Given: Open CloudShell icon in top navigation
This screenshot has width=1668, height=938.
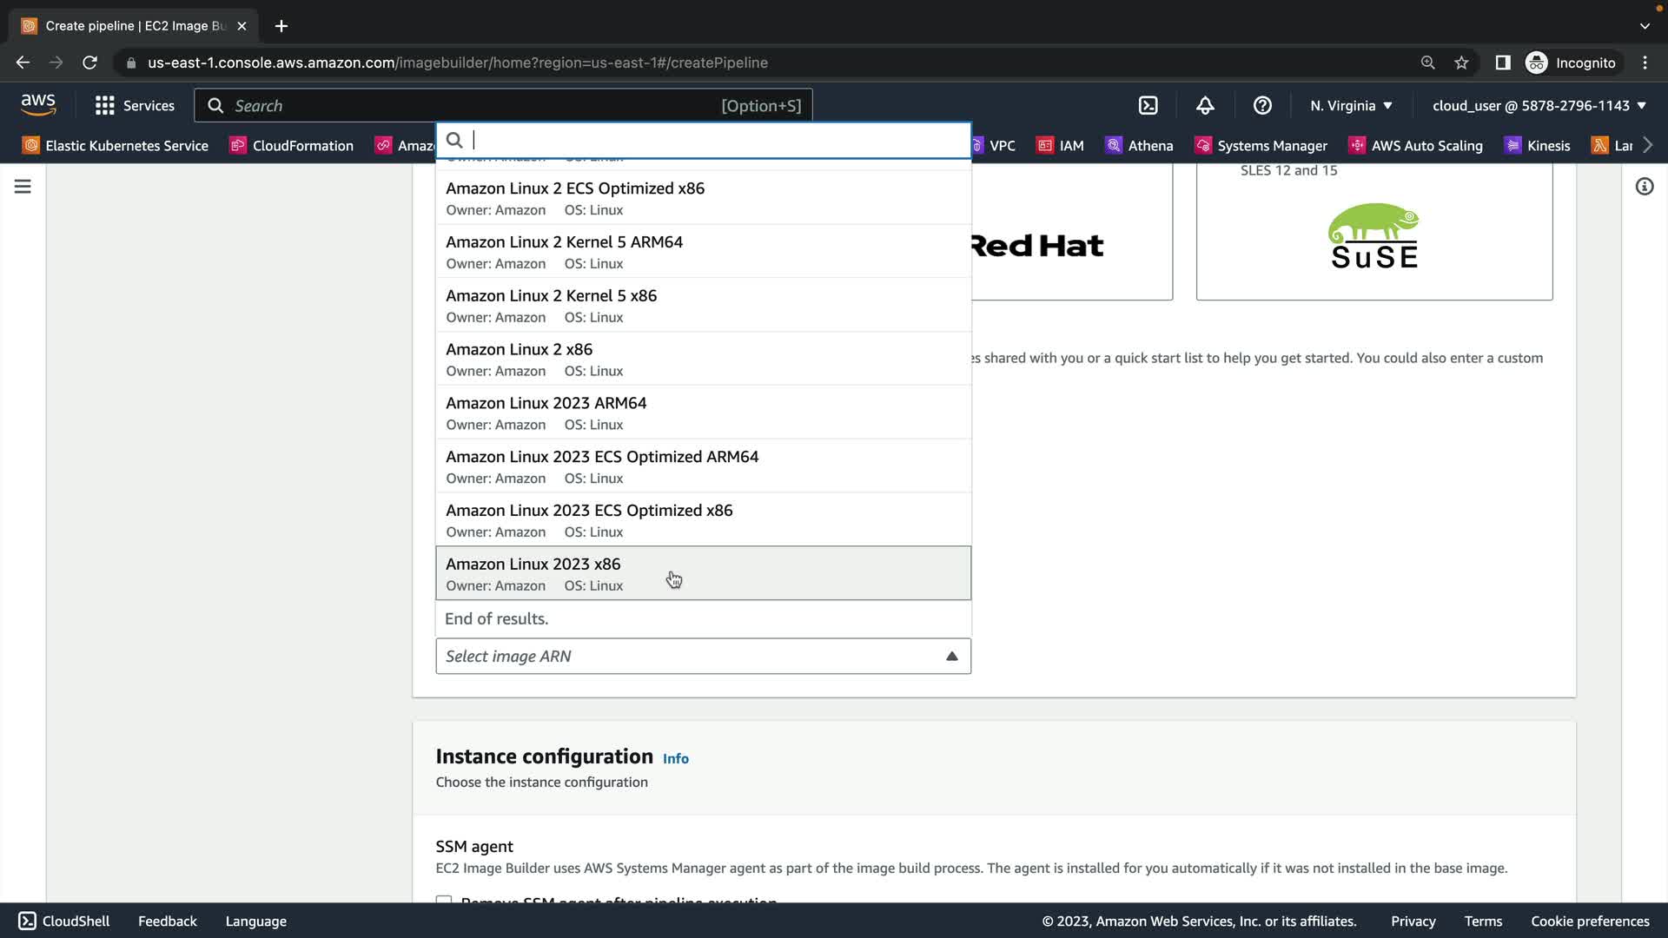Looking at the screenshot, I should click(x=1148, y=105).
